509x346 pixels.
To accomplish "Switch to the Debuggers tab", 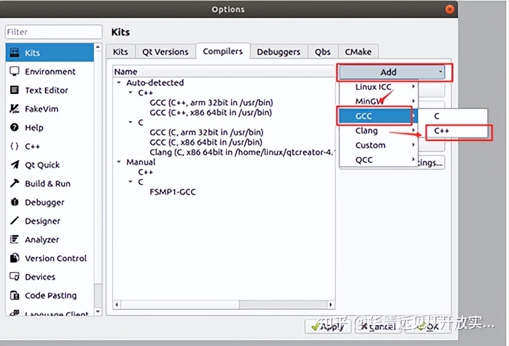I will 279,52.
